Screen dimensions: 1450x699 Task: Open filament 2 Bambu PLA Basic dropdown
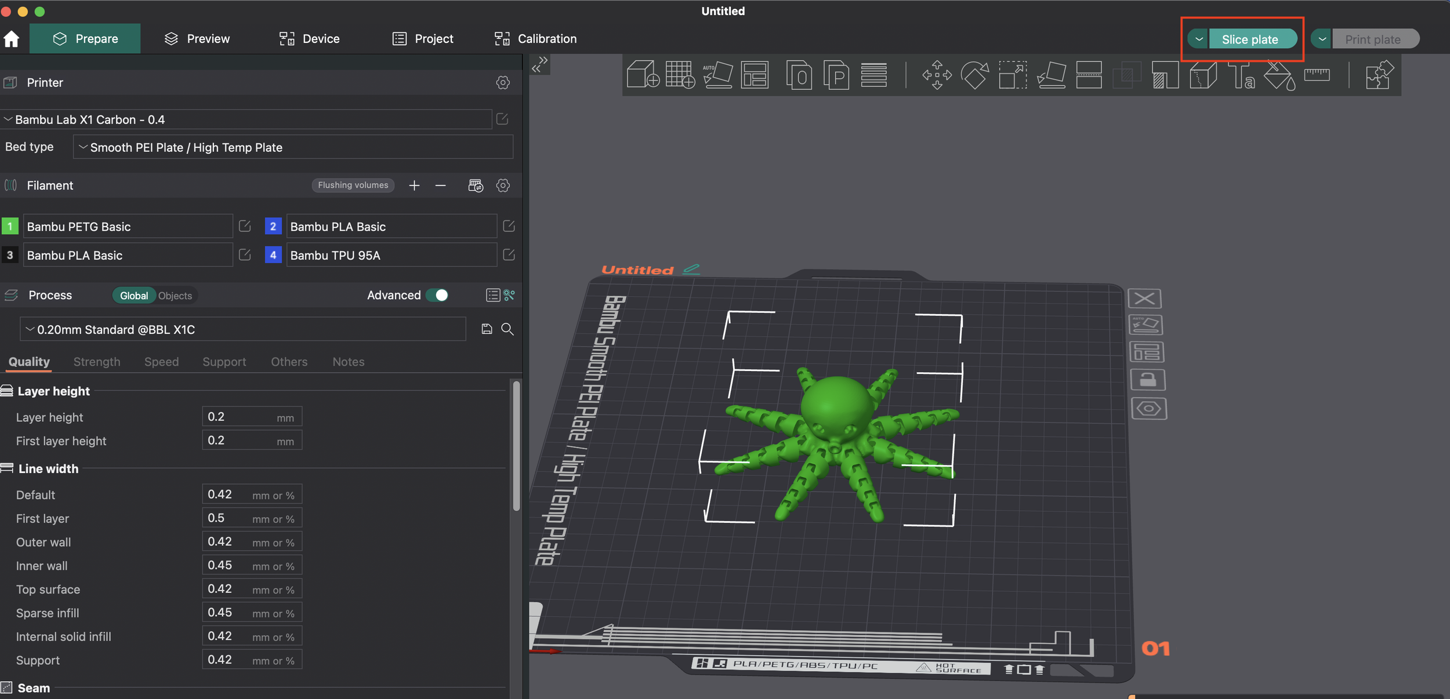[x=391, y=226]
